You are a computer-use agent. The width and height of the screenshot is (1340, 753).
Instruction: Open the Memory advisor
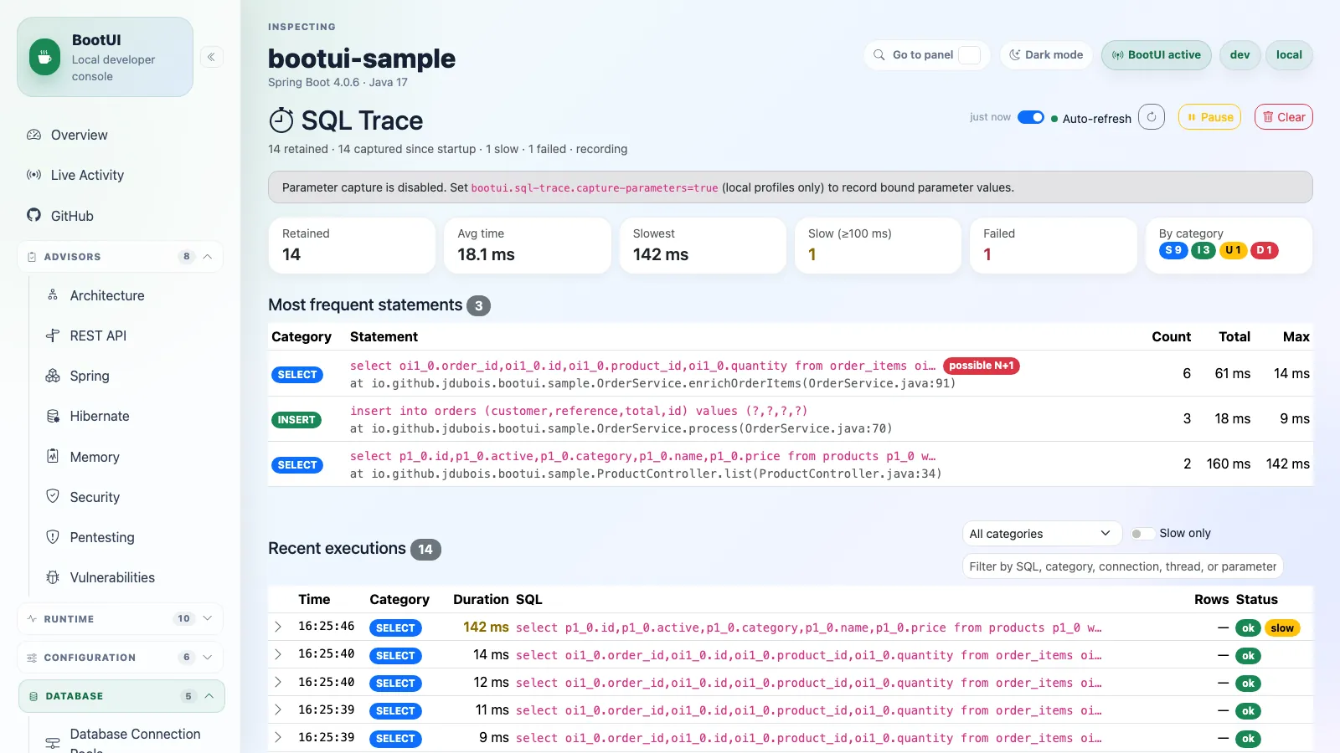95,457
